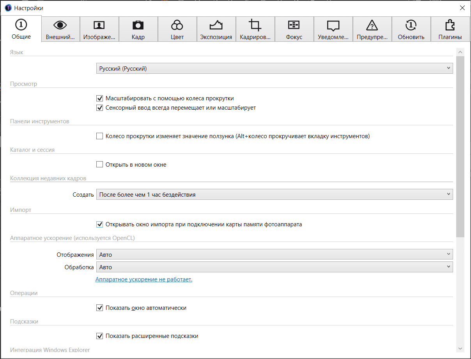Disable zooming with the scroll wheel checkbox
The width and height of the screenshot is (471, 359).
click(x=99, y=98)
